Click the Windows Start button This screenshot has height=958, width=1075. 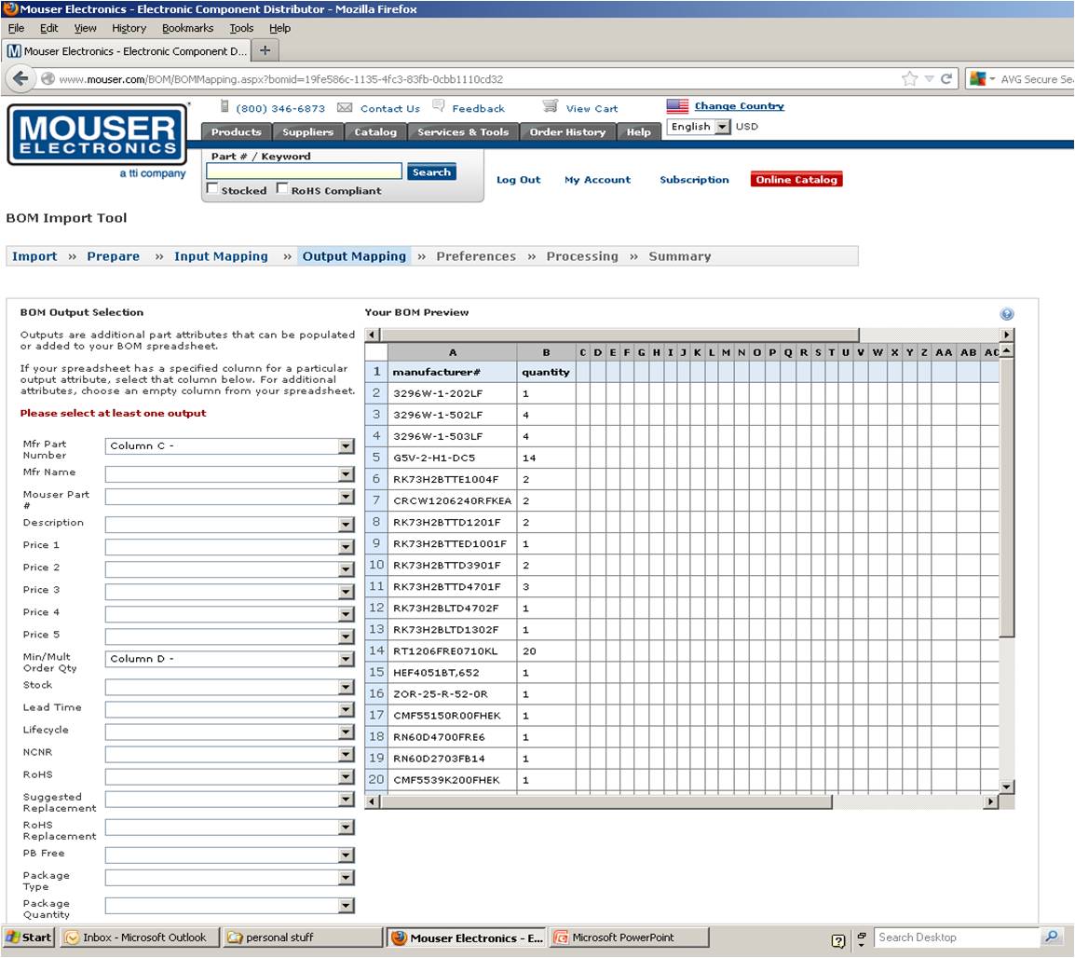point(28,937)
